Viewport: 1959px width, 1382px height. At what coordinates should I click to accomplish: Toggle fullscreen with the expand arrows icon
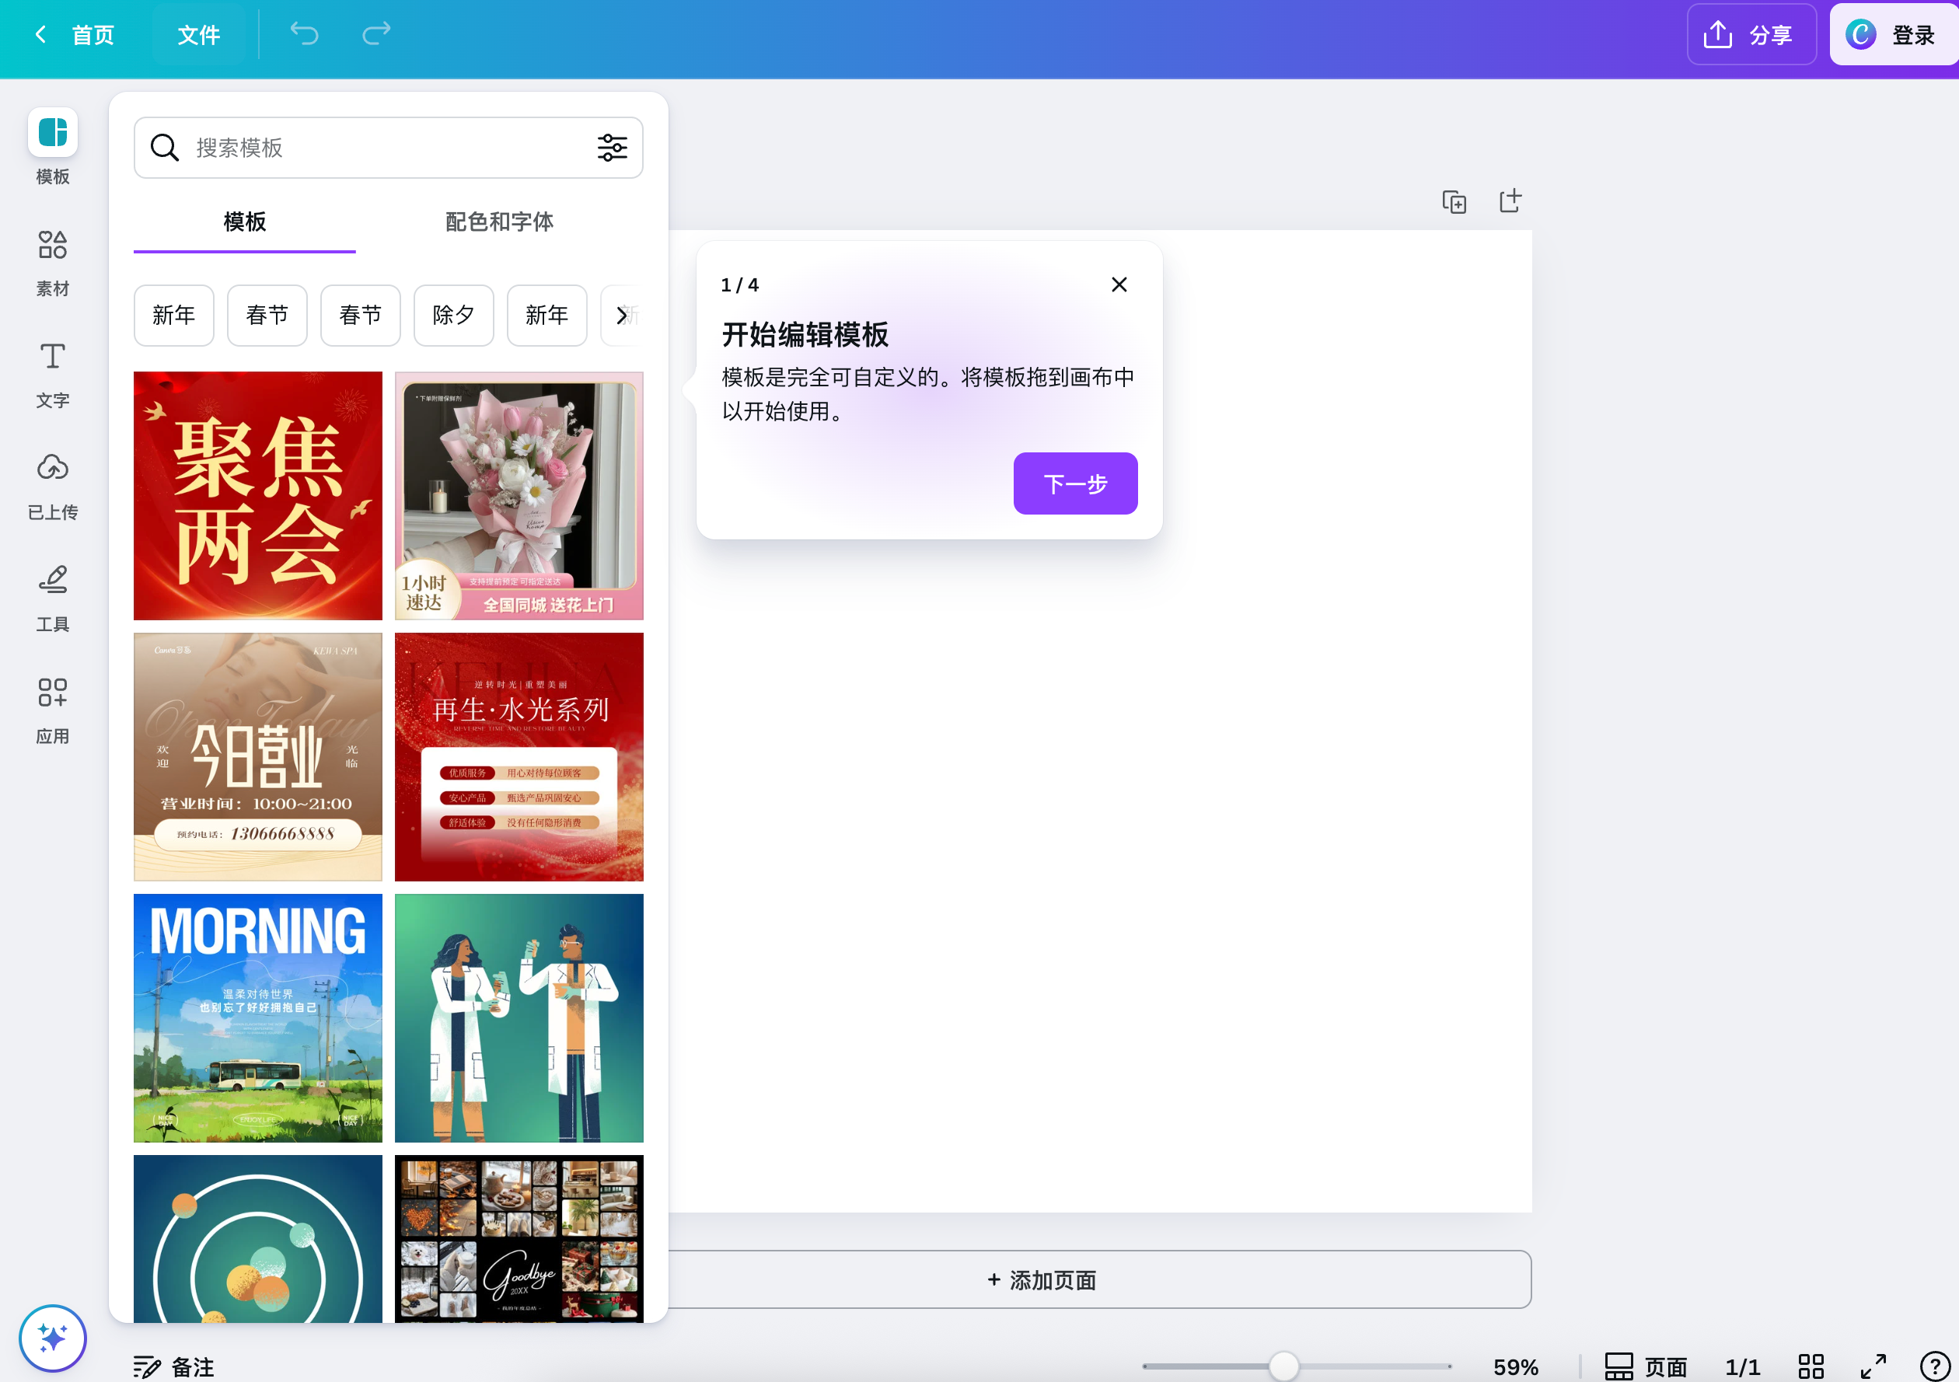(x=1873, y=1366)
